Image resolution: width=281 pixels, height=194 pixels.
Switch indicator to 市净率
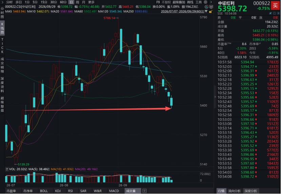(x=28, y=191)
